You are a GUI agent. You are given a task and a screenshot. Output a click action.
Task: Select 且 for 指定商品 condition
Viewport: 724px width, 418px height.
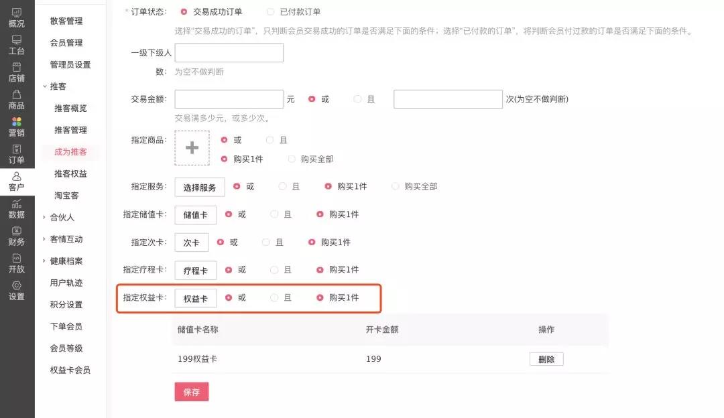click(x=269, y=139)
